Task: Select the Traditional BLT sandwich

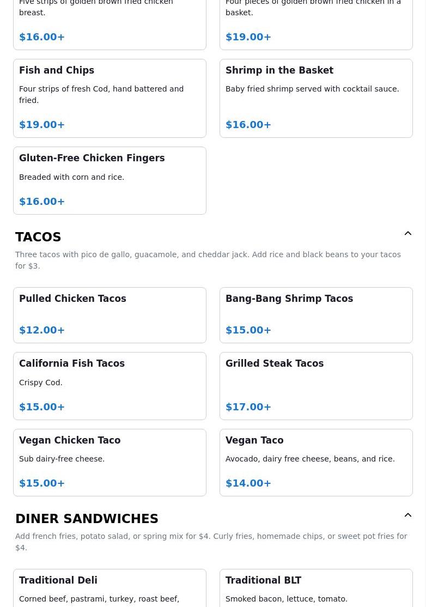Action: 316,588
